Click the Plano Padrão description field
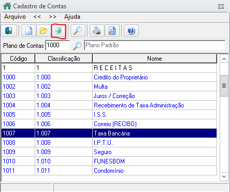 point(155,45)
